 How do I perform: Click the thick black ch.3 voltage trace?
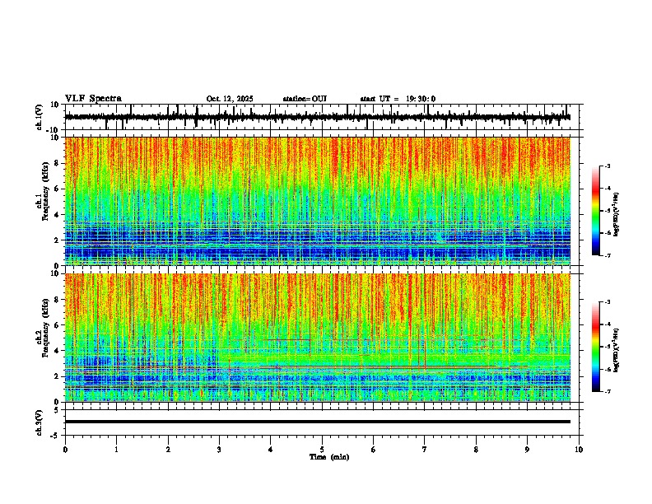pyautogui.click(x=318, y=422)
